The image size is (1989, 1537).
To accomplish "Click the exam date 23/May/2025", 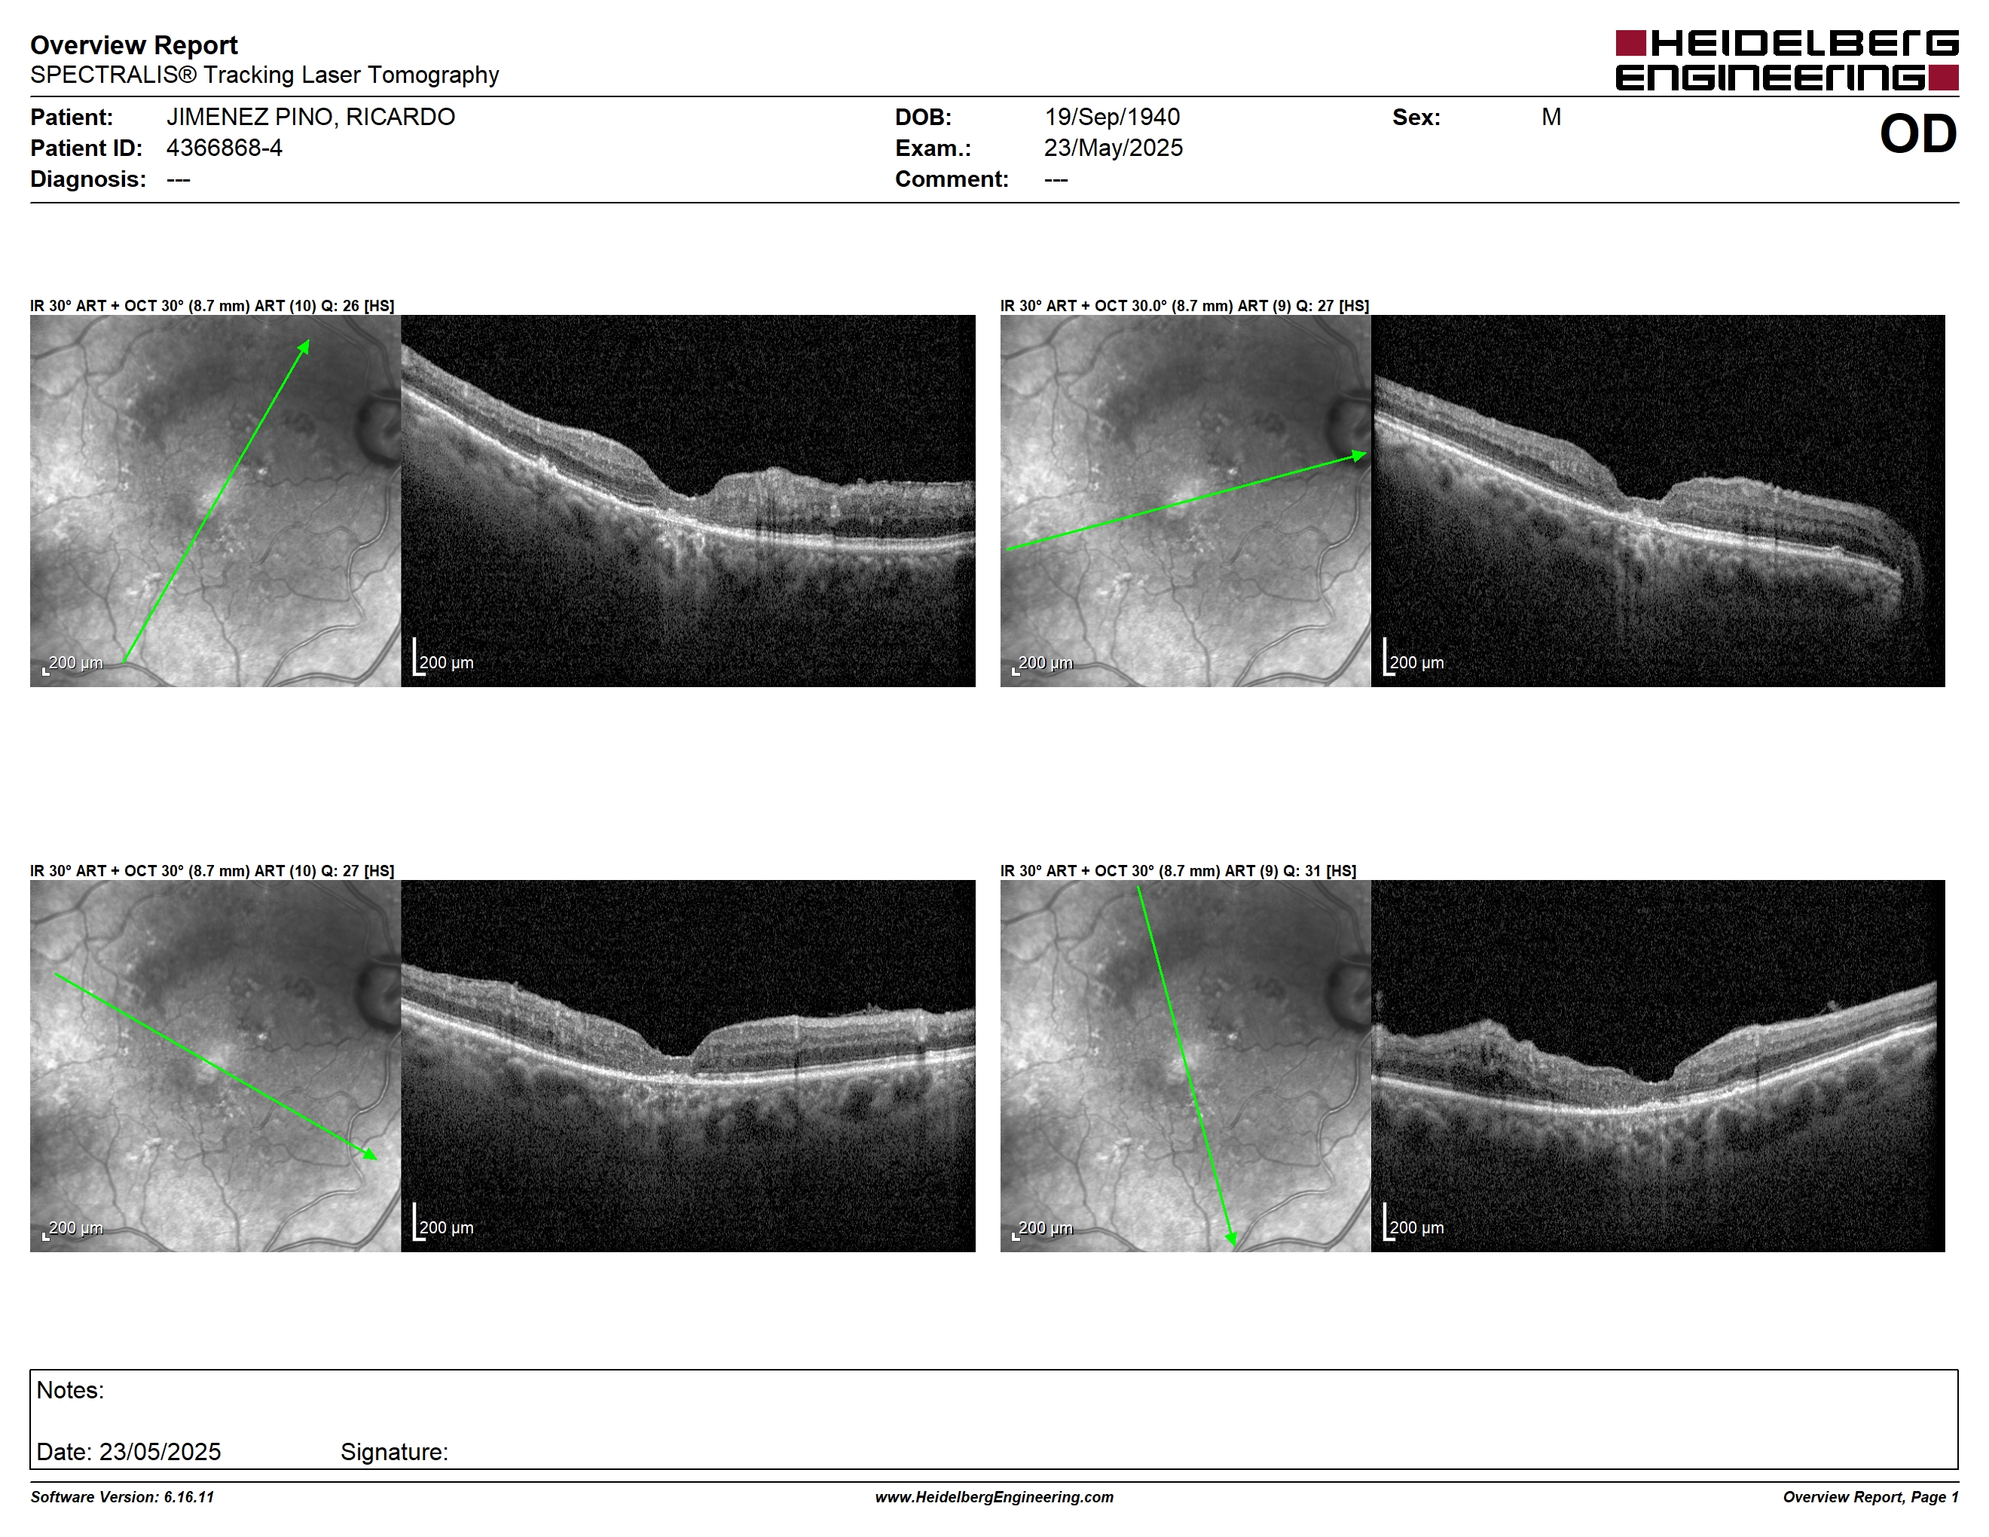I will pos(1113,148).
